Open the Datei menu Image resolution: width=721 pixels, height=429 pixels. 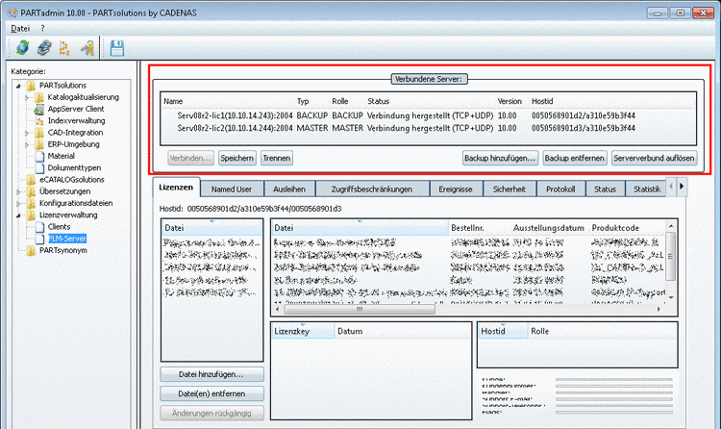point(20,28)
